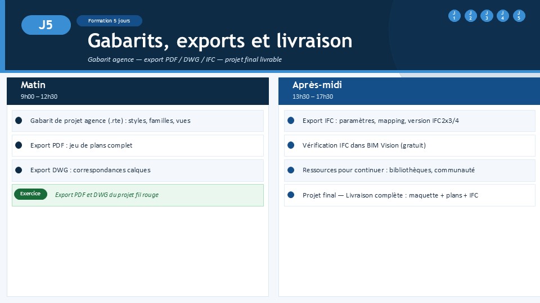The width and height of the screenshot is (540, 303).
Task: Click the '13h30 – 17h30' time text
Action: (313, 97)
